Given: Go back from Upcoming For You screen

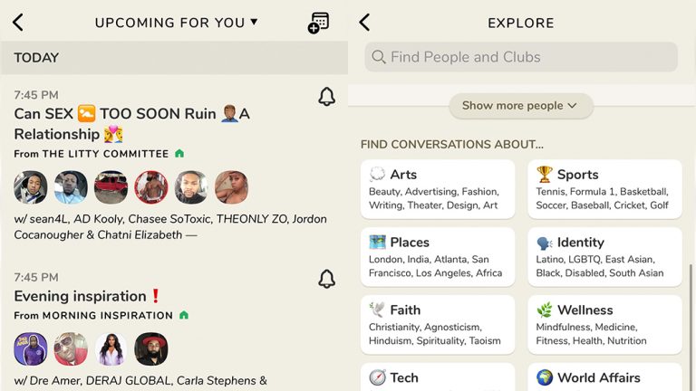Looking at the screenshot, I should tap(18, 23).
